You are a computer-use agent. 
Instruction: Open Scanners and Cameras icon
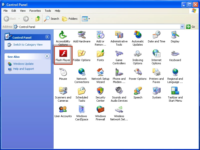click(x=63, y=91)
